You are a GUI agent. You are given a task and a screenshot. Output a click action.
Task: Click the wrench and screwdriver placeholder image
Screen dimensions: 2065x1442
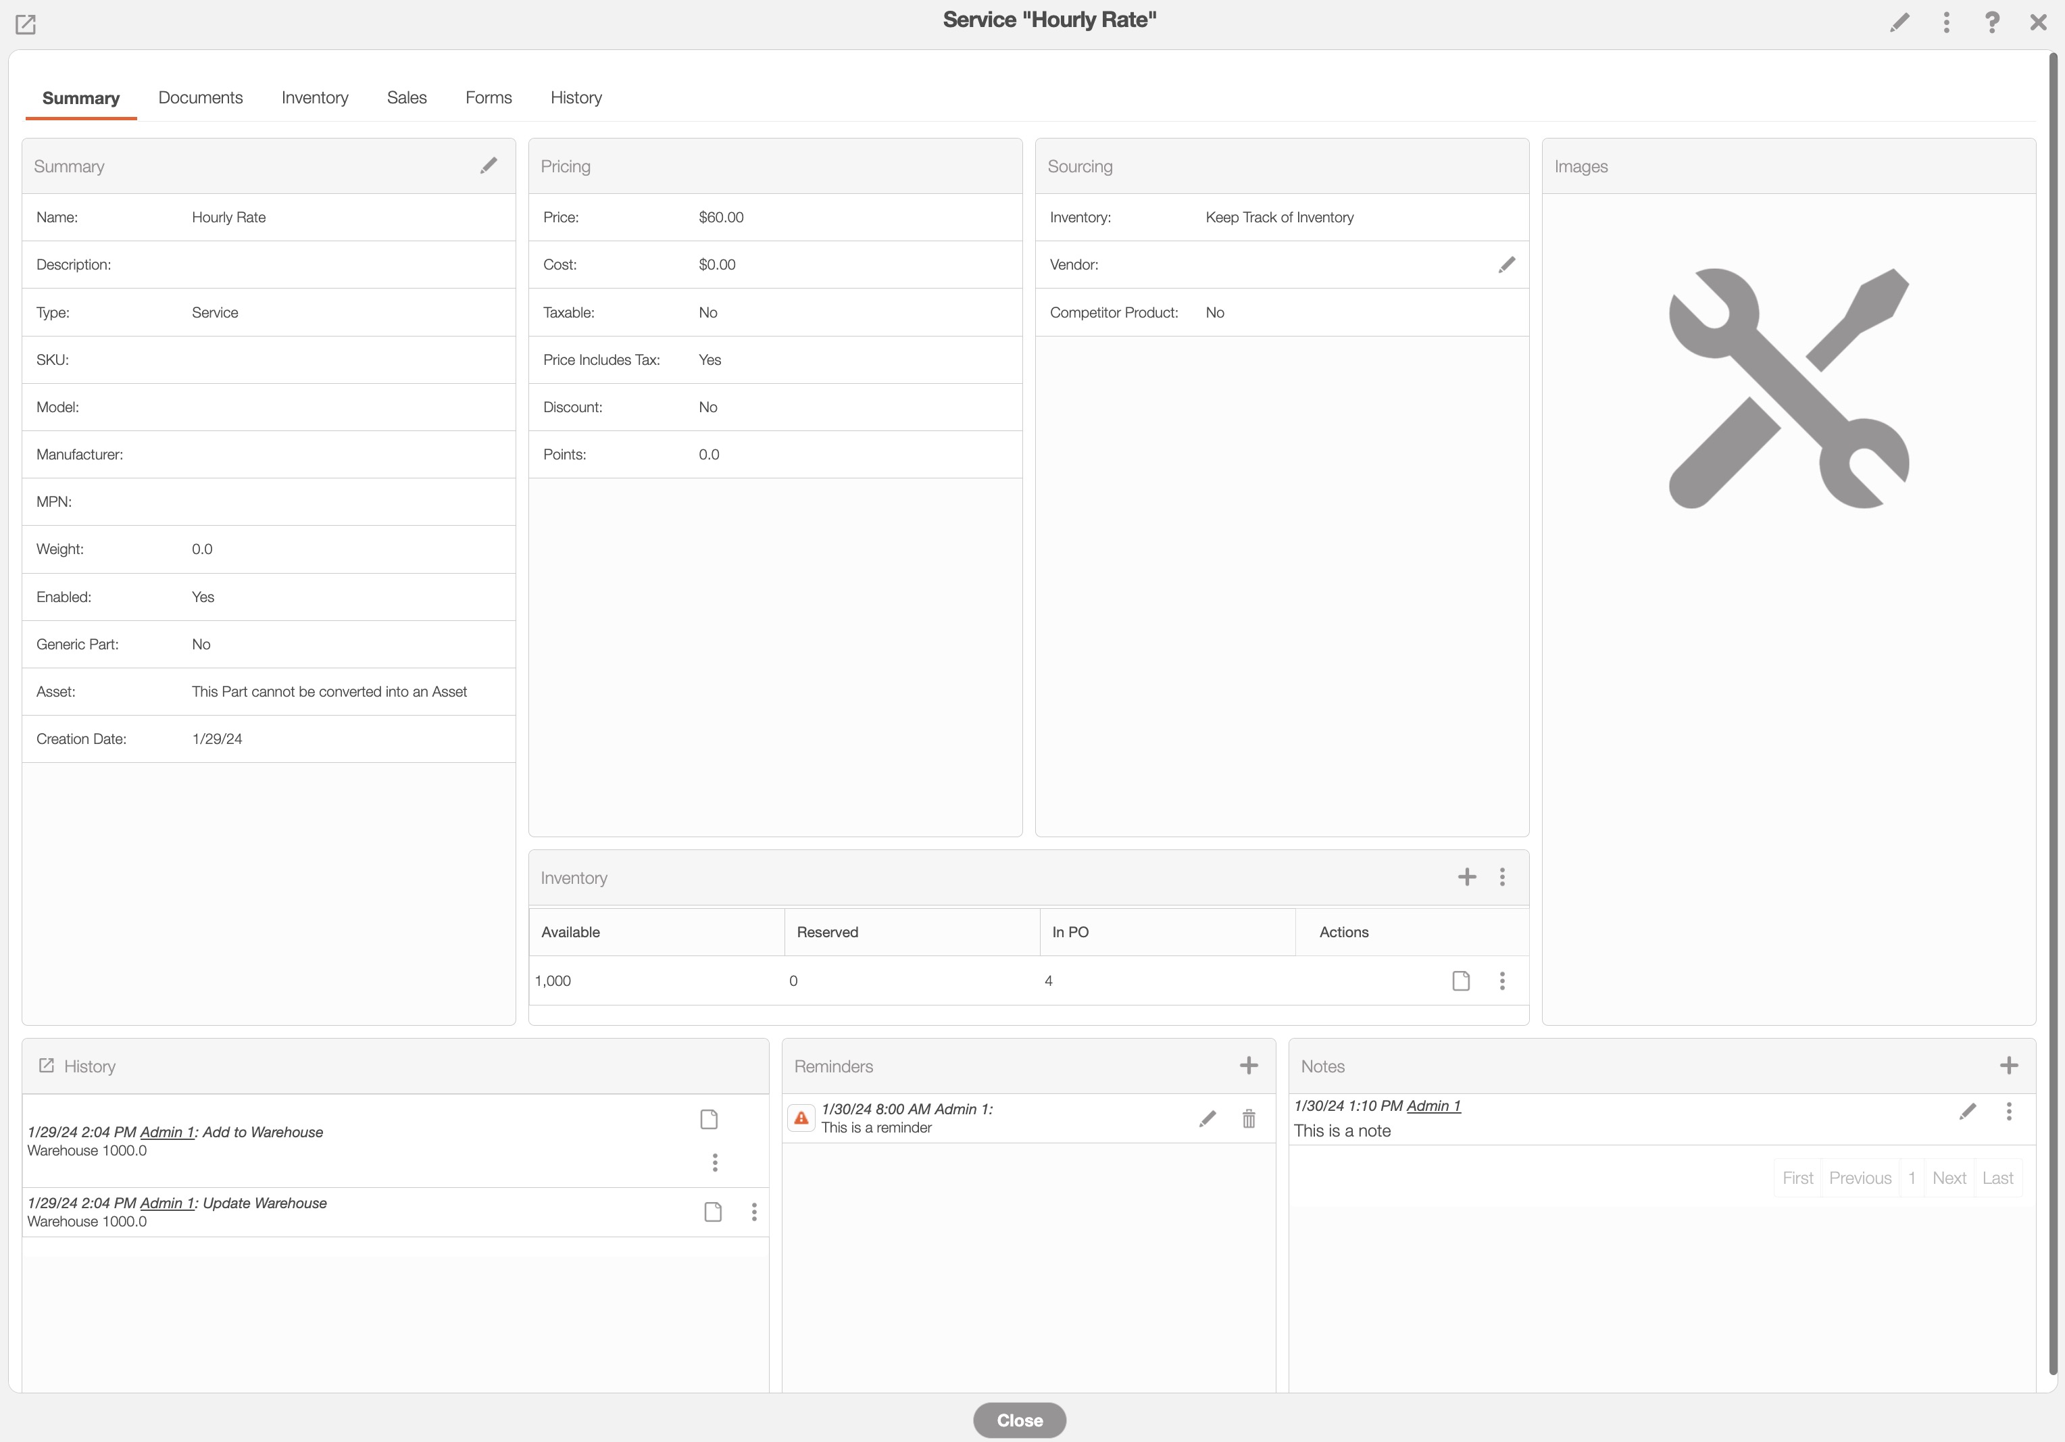[1788, 389]
